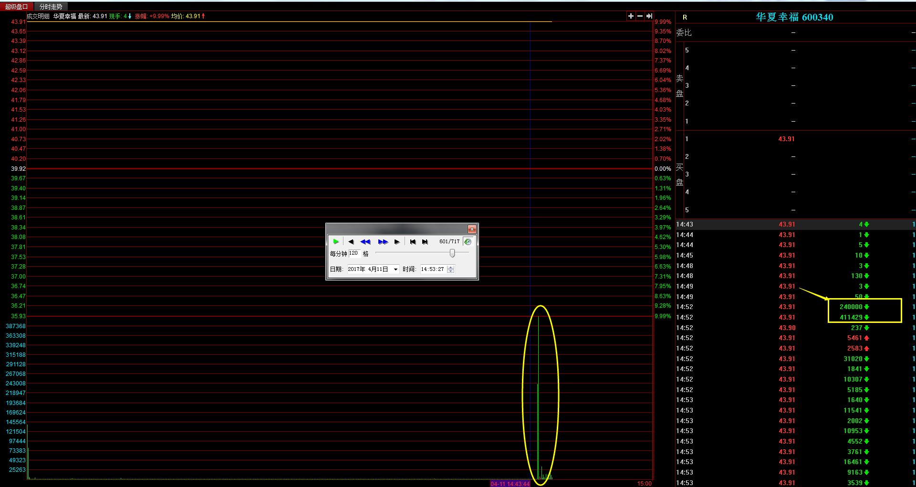Click the 601/717 tick counter
Viewport: 916px width, 487px height.
tap(449, 242)
